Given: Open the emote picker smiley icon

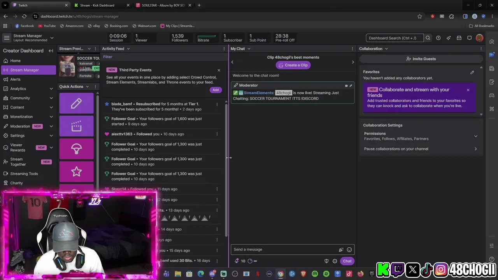Looking at the screenshot, I should tap(349, 250).
